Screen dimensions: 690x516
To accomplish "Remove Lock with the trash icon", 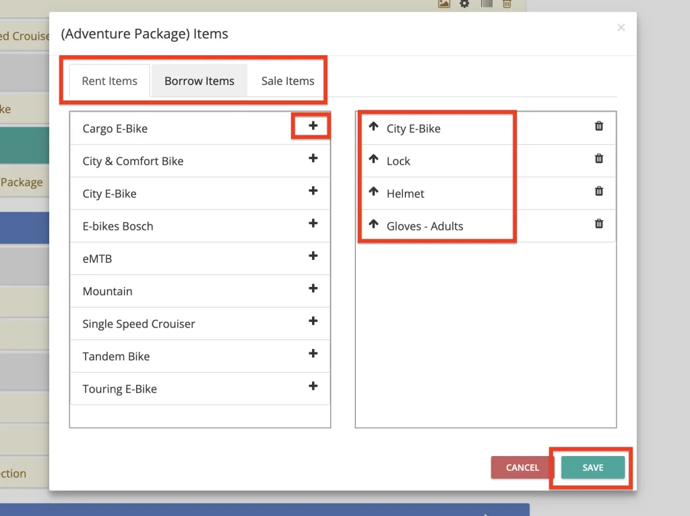I will [x=598, y=158].
